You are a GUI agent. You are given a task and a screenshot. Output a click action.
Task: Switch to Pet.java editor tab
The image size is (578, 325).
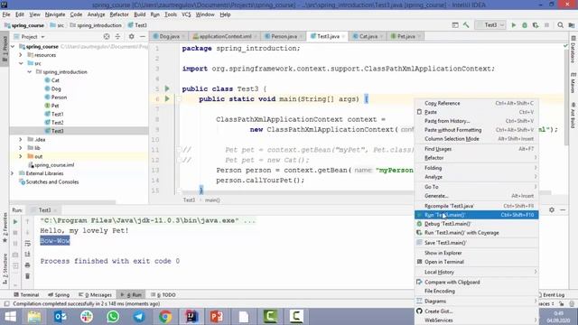pos(406,36)
